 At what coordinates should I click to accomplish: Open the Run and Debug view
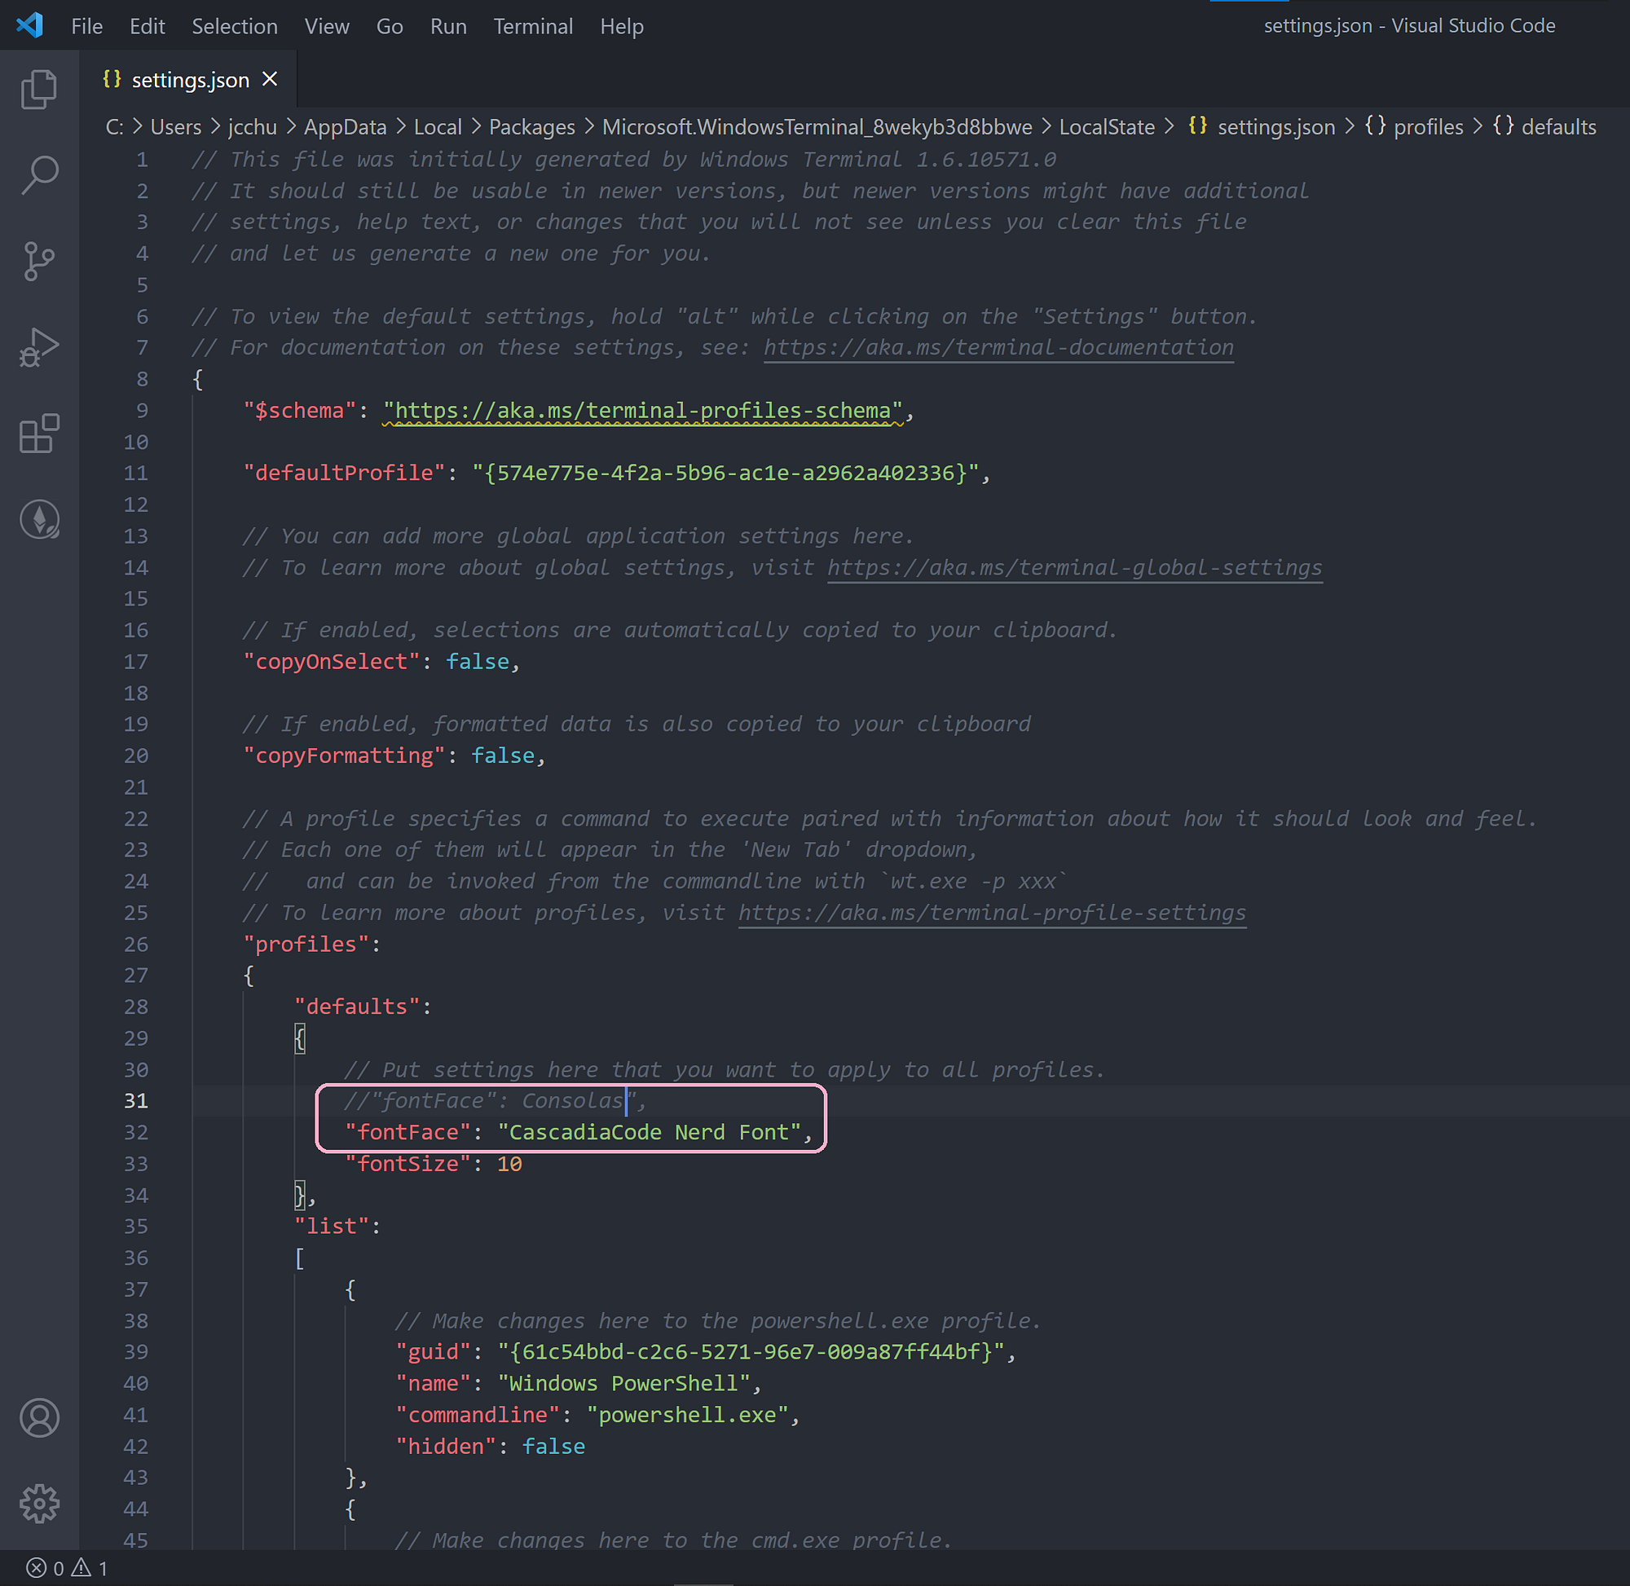[x=39, y=347]
